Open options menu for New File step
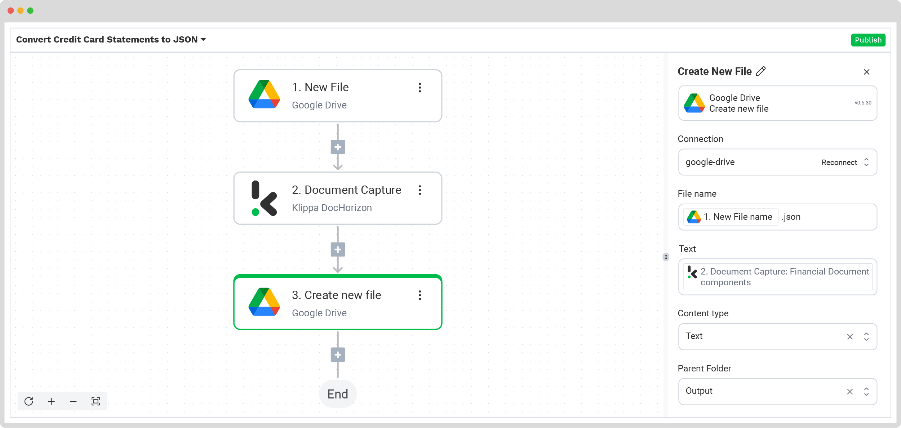 click(x=420, y=88)
